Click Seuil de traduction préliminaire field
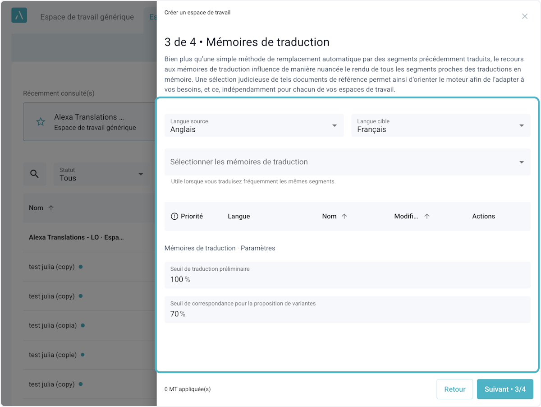Viewport: 541px width, 407px height. point(347,275)
